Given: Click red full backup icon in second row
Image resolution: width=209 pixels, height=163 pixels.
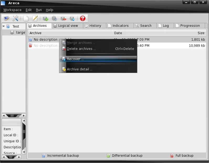Looking at the screenshot, I should (30, 45).
